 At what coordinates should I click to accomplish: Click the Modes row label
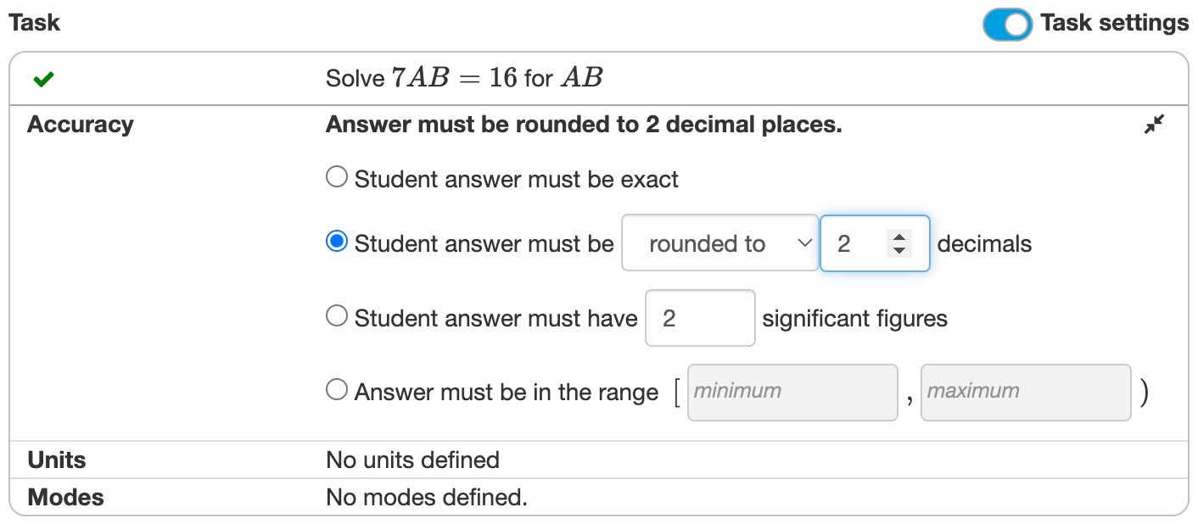[x=65, y=498]
